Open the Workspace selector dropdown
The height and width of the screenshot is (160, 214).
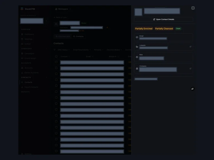63,9
